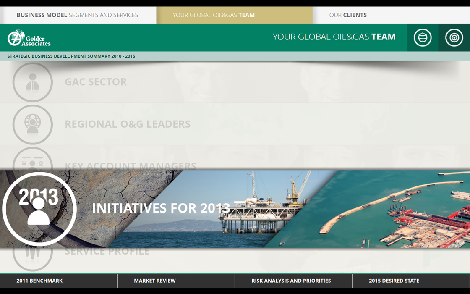This screenshot has height=294, width=470.
Task: Click the striped sphere icon in header
Action: pyautogui.click(x=422, y=37)
